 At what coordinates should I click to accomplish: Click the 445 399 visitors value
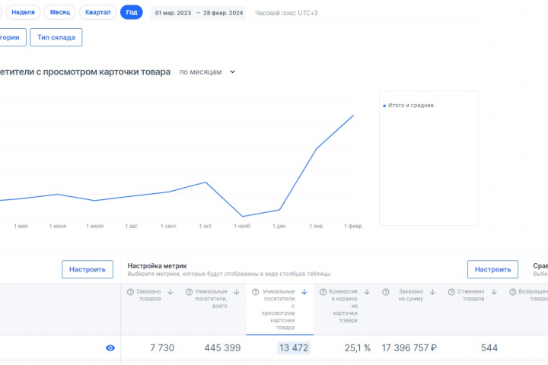[x=222, y=348]
